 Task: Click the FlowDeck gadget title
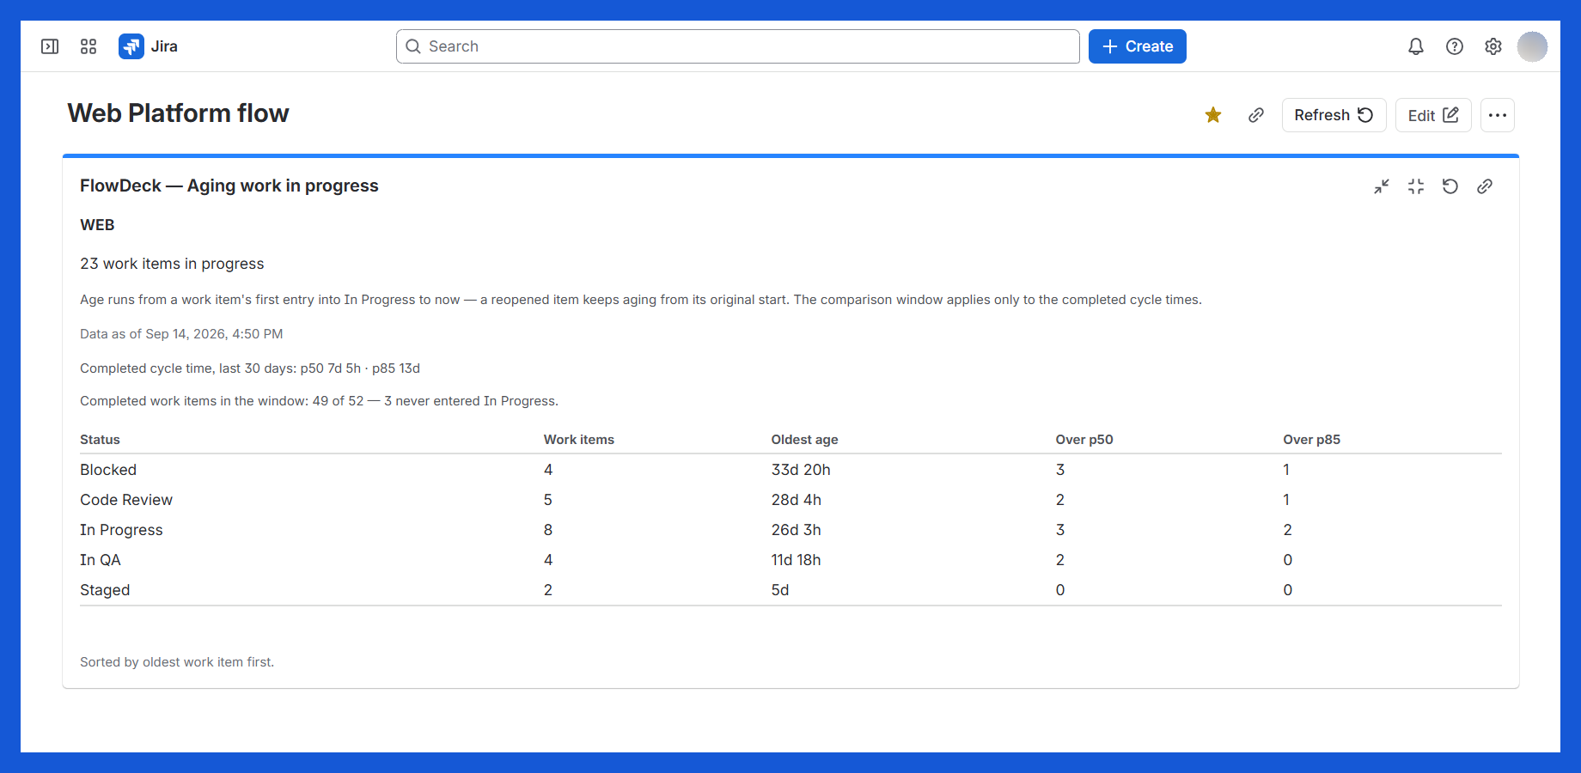click(229, 186)
